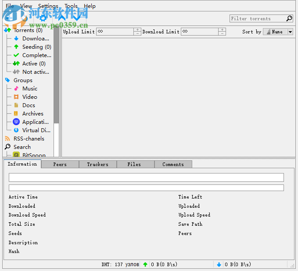Decrease the Download Limit with minus stepper
The width and height of the screenshot is (298, 271).
pyautogui.click(x=222, y=33)
